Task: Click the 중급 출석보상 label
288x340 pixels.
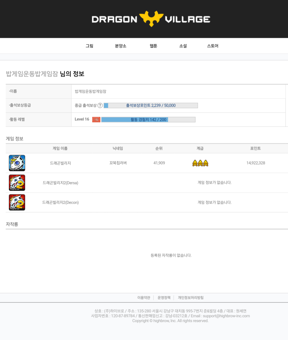Action: (x=85, y=105)
